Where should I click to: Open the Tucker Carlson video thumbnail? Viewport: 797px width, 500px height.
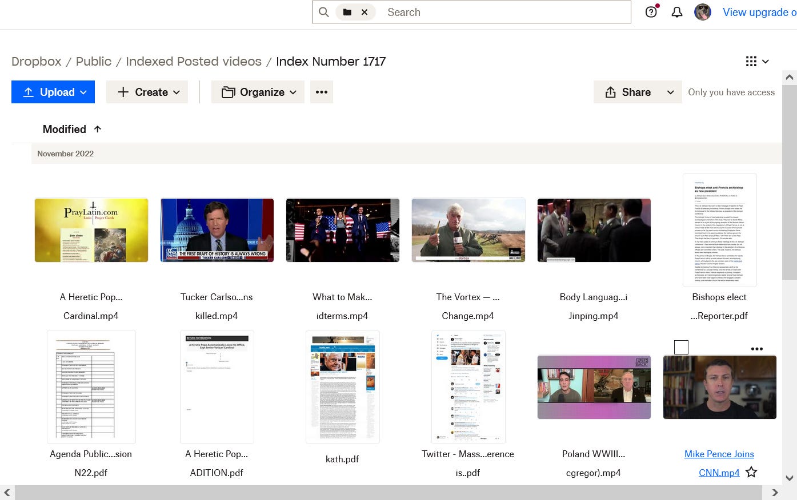[x=217, y=230]
